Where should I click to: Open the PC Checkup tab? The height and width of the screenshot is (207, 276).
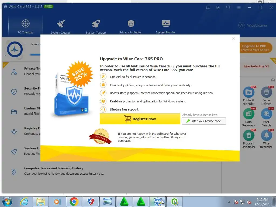(x=25, y=26)
